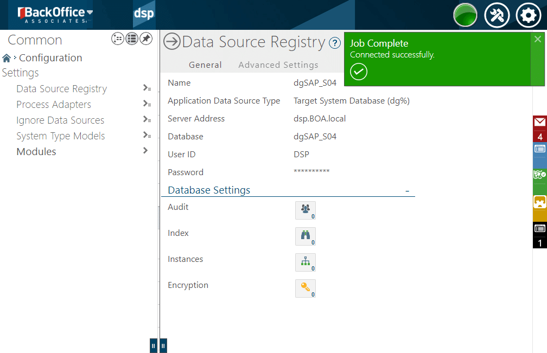Open the Encryption key icon
The image size is (547, 353).
[x=305, y=288]
